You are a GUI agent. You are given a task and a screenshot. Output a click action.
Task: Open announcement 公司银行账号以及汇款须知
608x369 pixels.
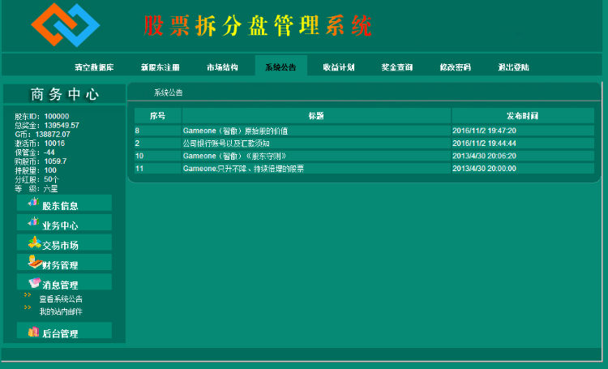point(226,144)
